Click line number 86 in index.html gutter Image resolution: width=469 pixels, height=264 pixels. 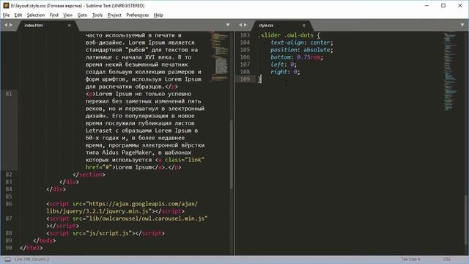[x=8, y=204]
